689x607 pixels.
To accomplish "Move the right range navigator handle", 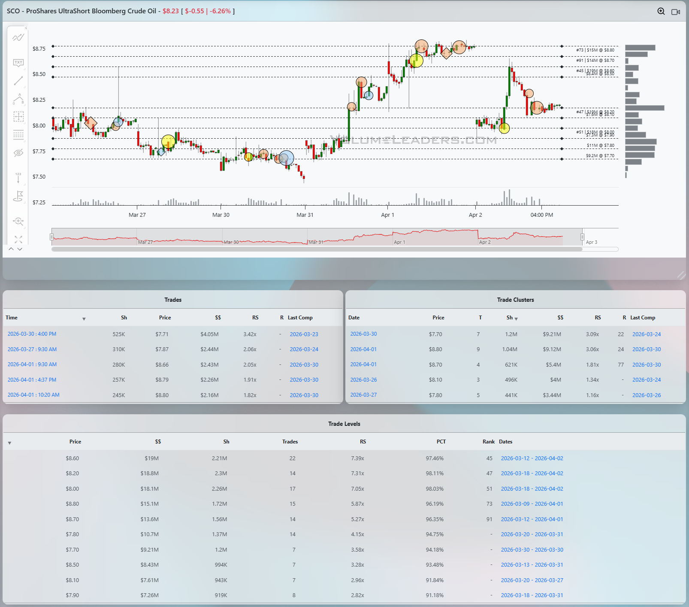I will (x=582, y=237).
